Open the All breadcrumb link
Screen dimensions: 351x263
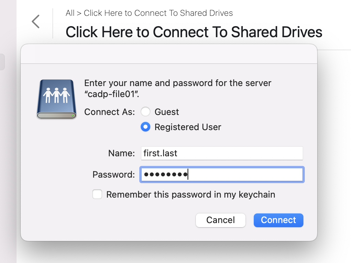(70, 13)
